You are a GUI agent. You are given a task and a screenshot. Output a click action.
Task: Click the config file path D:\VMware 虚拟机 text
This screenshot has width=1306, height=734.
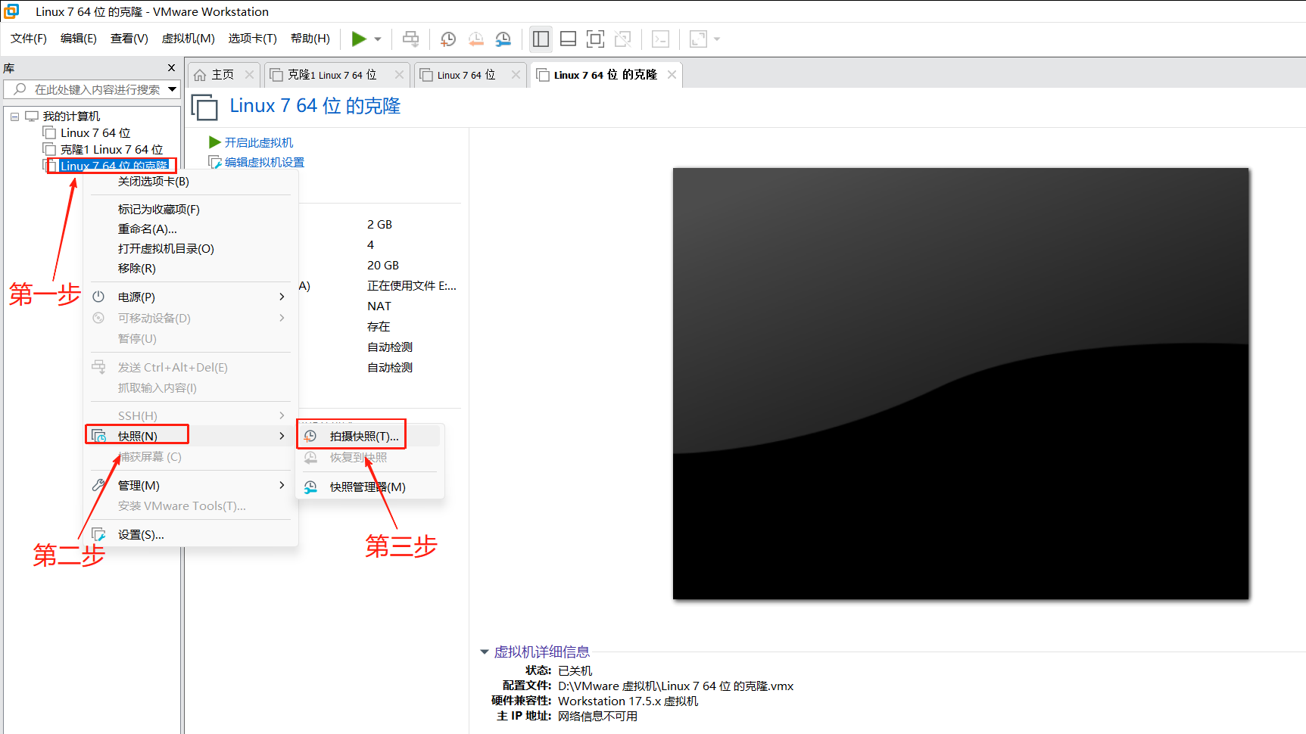675,686
